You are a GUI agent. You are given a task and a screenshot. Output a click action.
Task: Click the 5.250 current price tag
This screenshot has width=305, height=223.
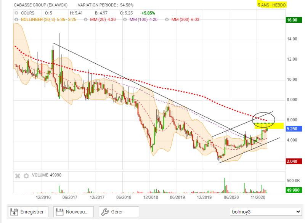(x=294, y=129)
